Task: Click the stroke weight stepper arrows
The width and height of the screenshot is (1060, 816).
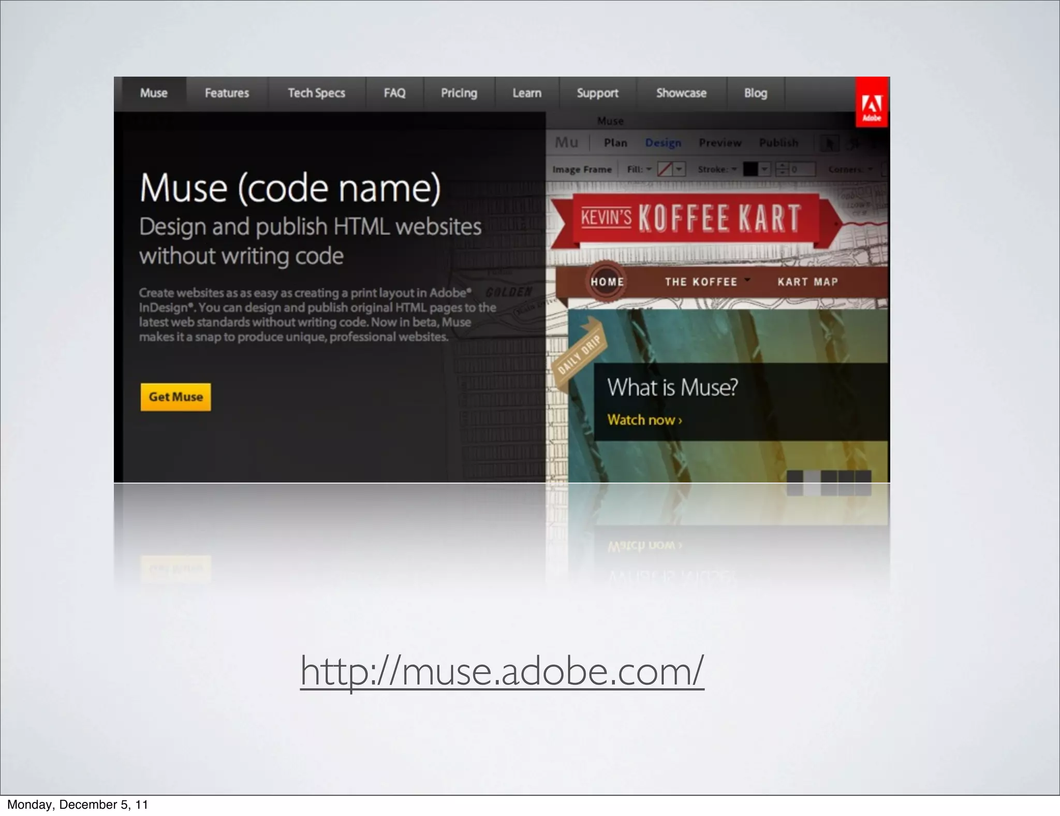Action: (782, 169)
